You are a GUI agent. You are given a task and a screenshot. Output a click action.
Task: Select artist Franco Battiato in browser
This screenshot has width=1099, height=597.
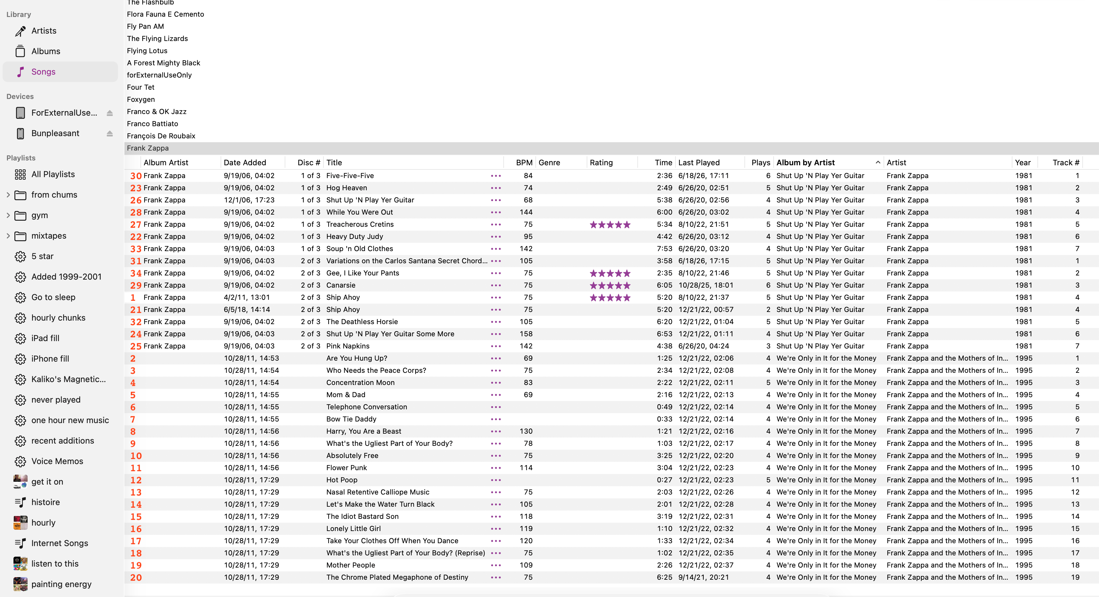[152, 124]
